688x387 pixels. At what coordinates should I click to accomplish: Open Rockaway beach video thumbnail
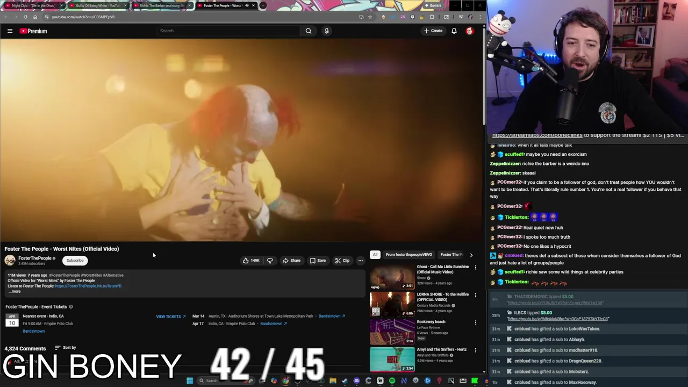(x=392, y=332)
